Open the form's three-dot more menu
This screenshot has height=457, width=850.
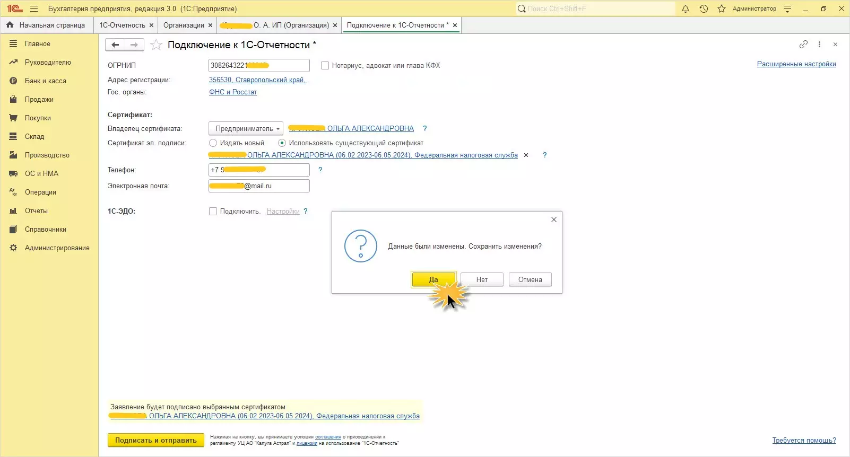coord(819,45)
